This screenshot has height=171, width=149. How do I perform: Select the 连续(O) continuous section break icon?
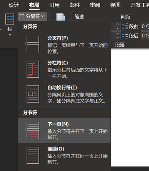coord(33,155)
